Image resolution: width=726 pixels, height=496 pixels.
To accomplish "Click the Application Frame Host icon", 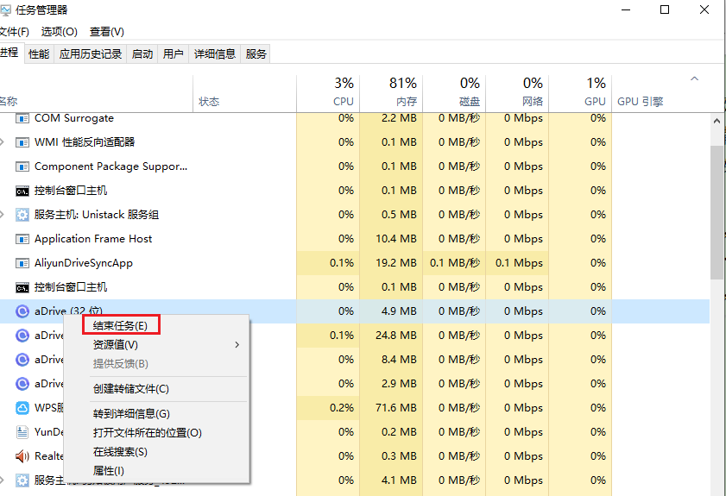I will [x=22, y=239].
